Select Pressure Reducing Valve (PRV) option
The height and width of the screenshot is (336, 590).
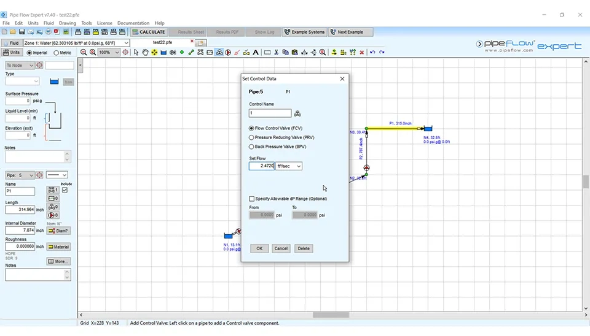[x=251, y=137]
